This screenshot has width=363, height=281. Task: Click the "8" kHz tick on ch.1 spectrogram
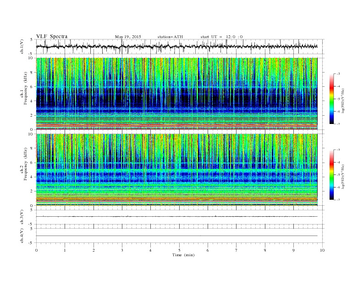pos(32,73)
